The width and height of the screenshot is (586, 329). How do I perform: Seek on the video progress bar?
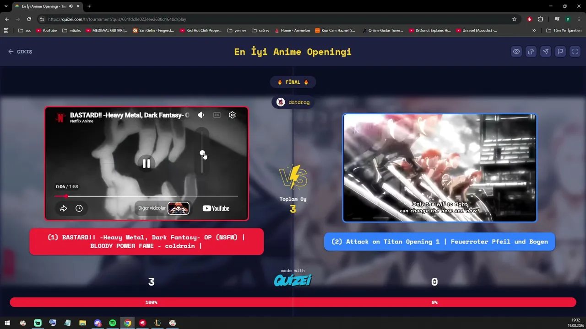coord(146,196)
